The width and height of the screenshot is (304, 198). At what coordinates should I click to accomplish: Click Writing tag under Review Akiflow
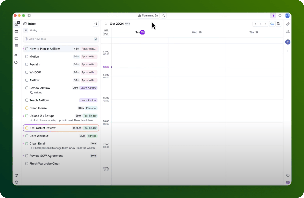point(36,92)
